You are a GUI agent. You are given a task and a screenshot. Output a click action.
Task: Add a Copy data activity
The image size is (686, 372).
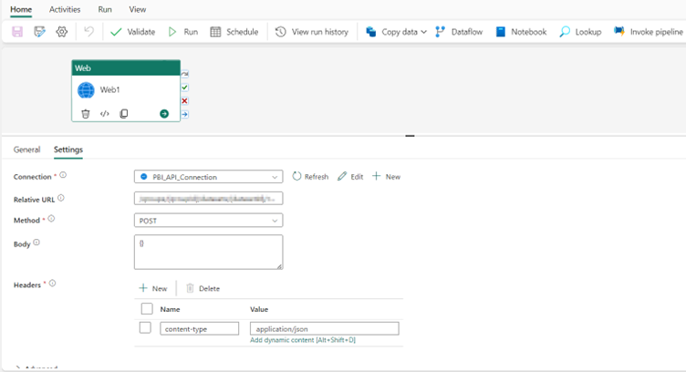(x=392, y=32)
